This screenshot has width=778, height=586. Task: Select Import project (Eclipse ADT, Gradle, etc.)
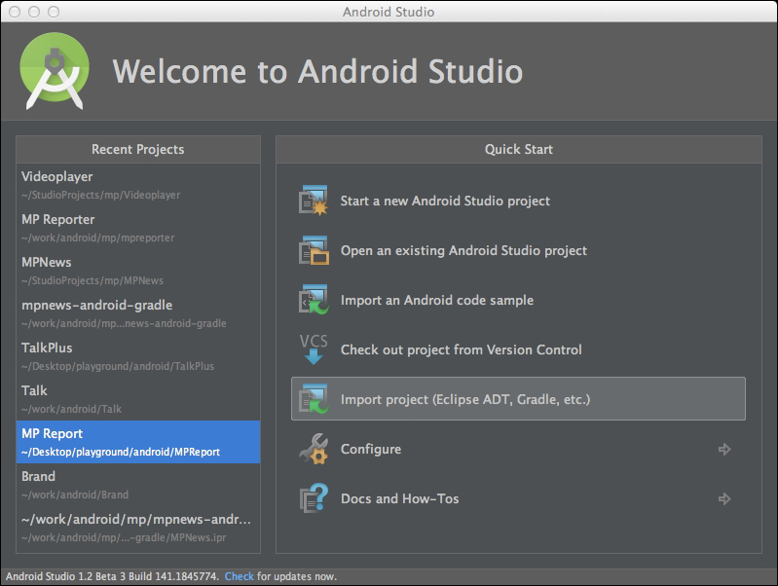(x=518, y=399)
